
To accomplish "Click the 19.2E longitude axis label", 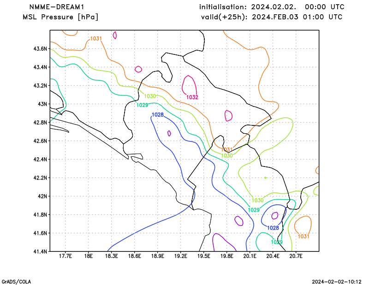I will [x=180, y=256].
